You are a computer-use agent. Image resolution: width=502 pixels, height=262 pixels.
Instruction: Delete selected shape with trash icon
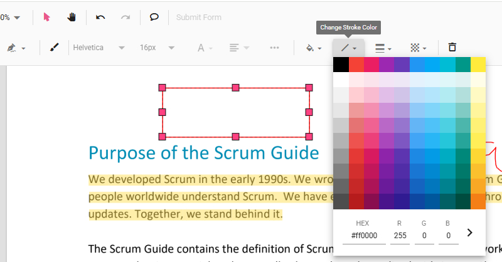pos(452,48)
